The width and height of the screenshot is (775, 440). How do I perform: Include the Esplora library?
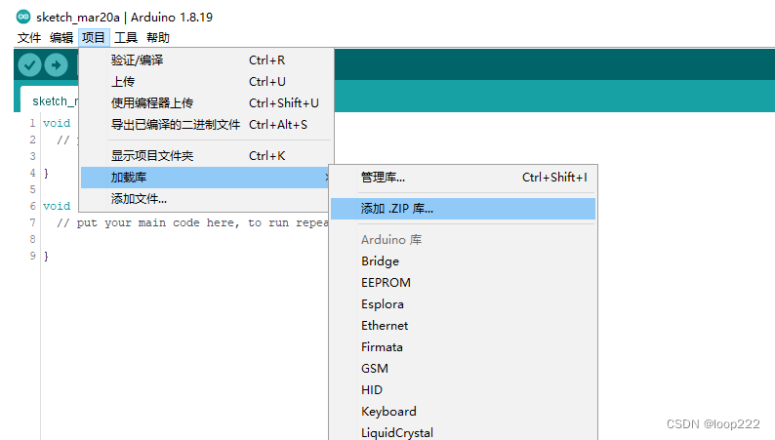pos(463,304)
